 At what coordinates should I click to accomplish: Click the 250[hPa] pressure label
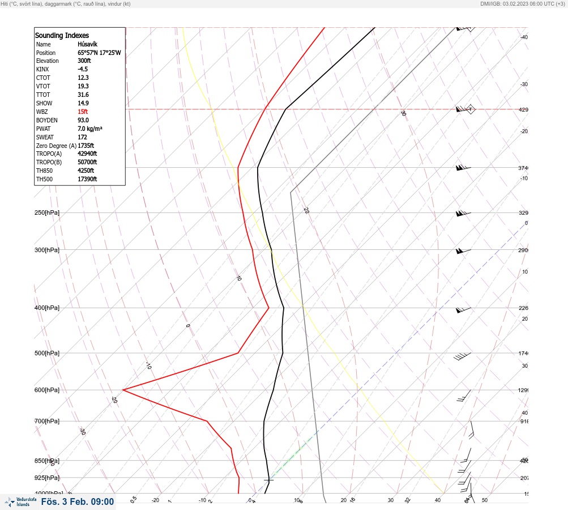tap(47, 212)
